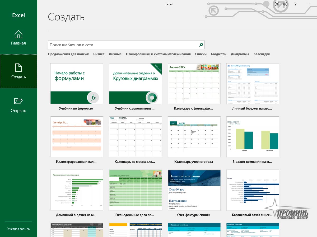317x237 pixels.
Task: Minimize the Excel window
Action: (308, 4)
